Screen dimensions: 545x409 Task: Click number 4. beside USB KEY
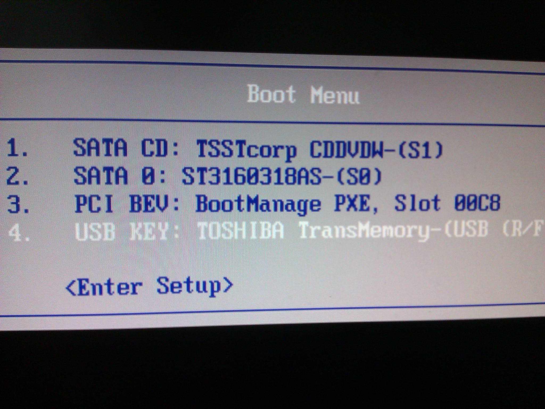(x=19, y=232)
